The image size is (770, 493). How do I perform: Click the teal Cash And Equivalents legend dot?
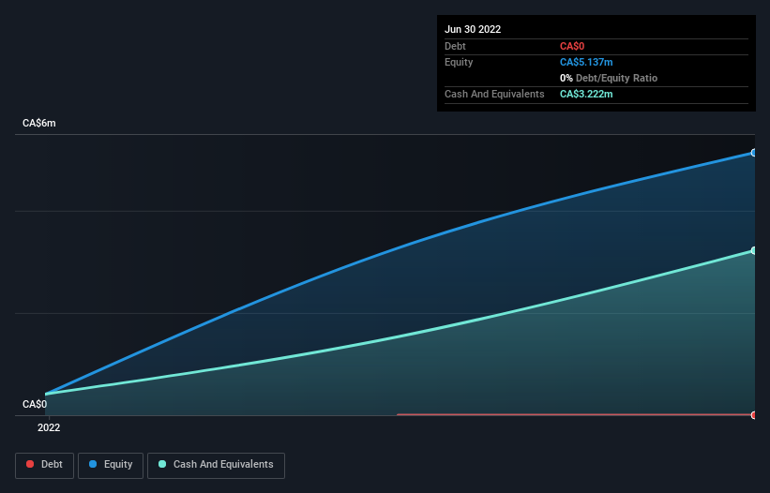162,464
